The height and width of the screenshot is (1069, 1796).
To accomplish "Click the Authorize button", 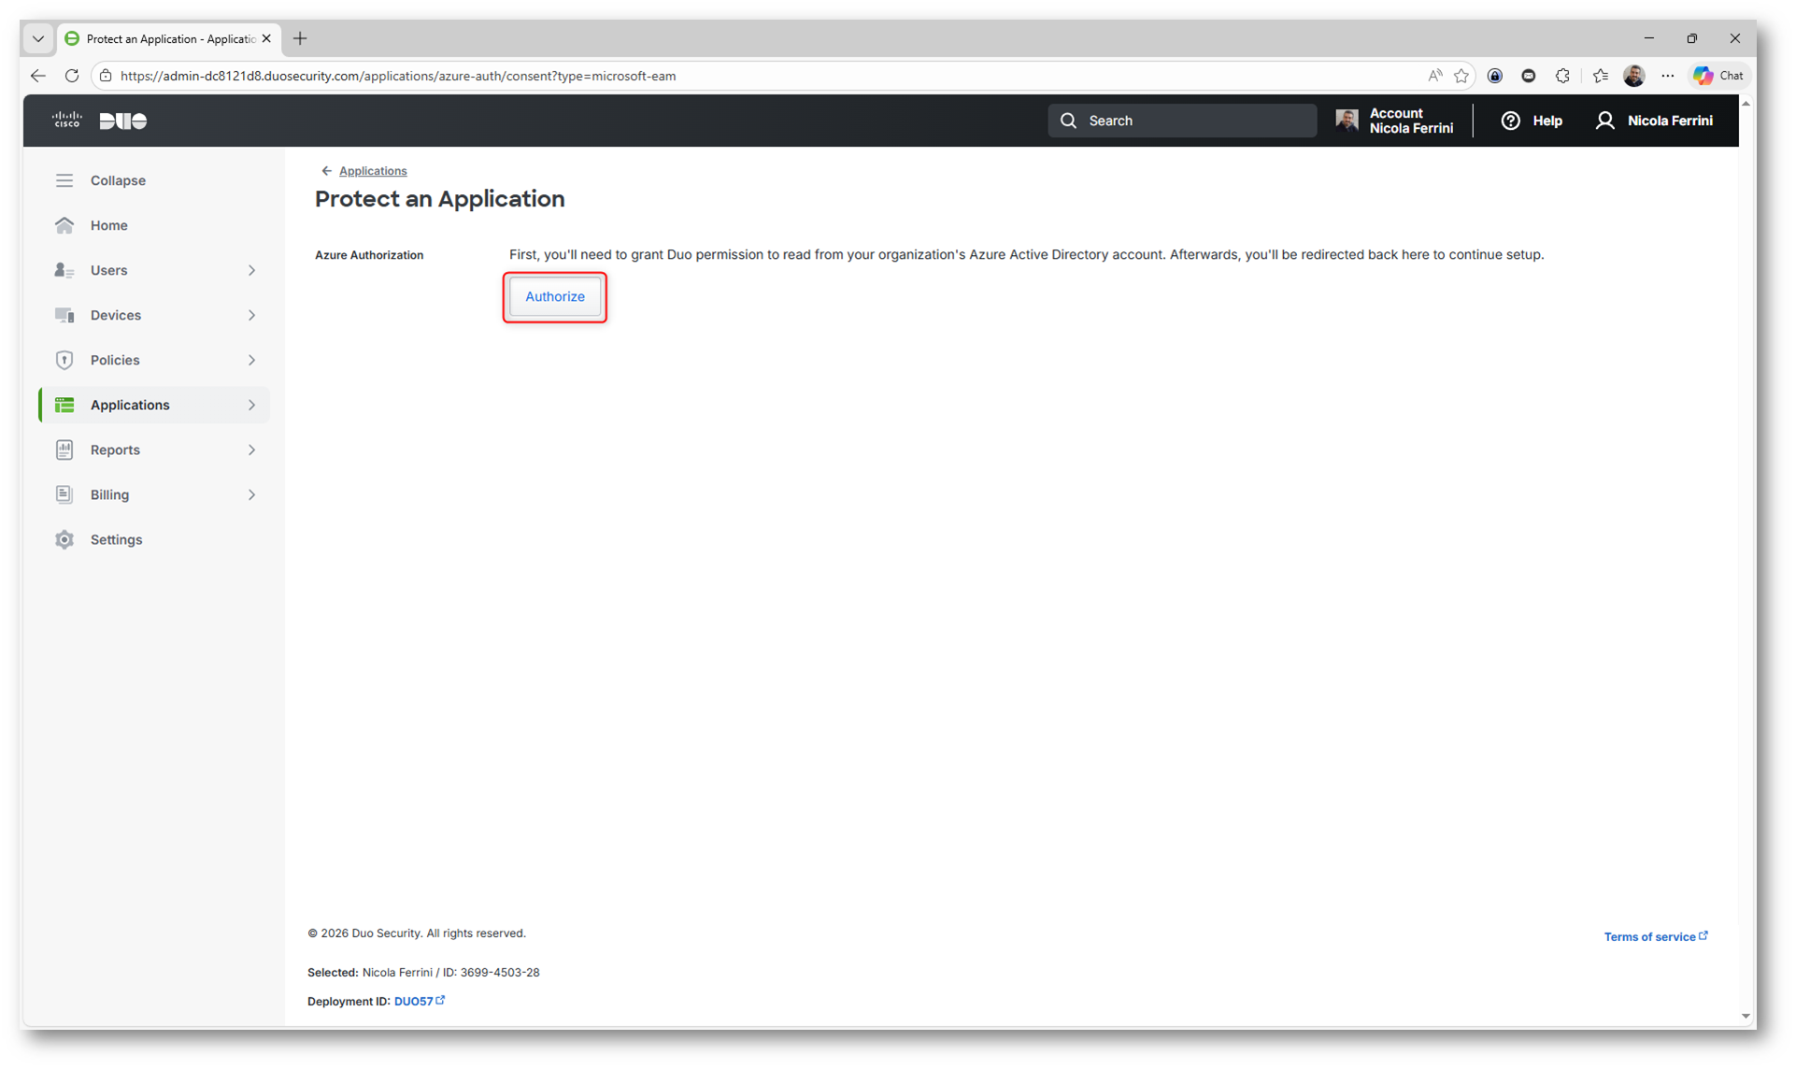I will (x=554, y=296).
